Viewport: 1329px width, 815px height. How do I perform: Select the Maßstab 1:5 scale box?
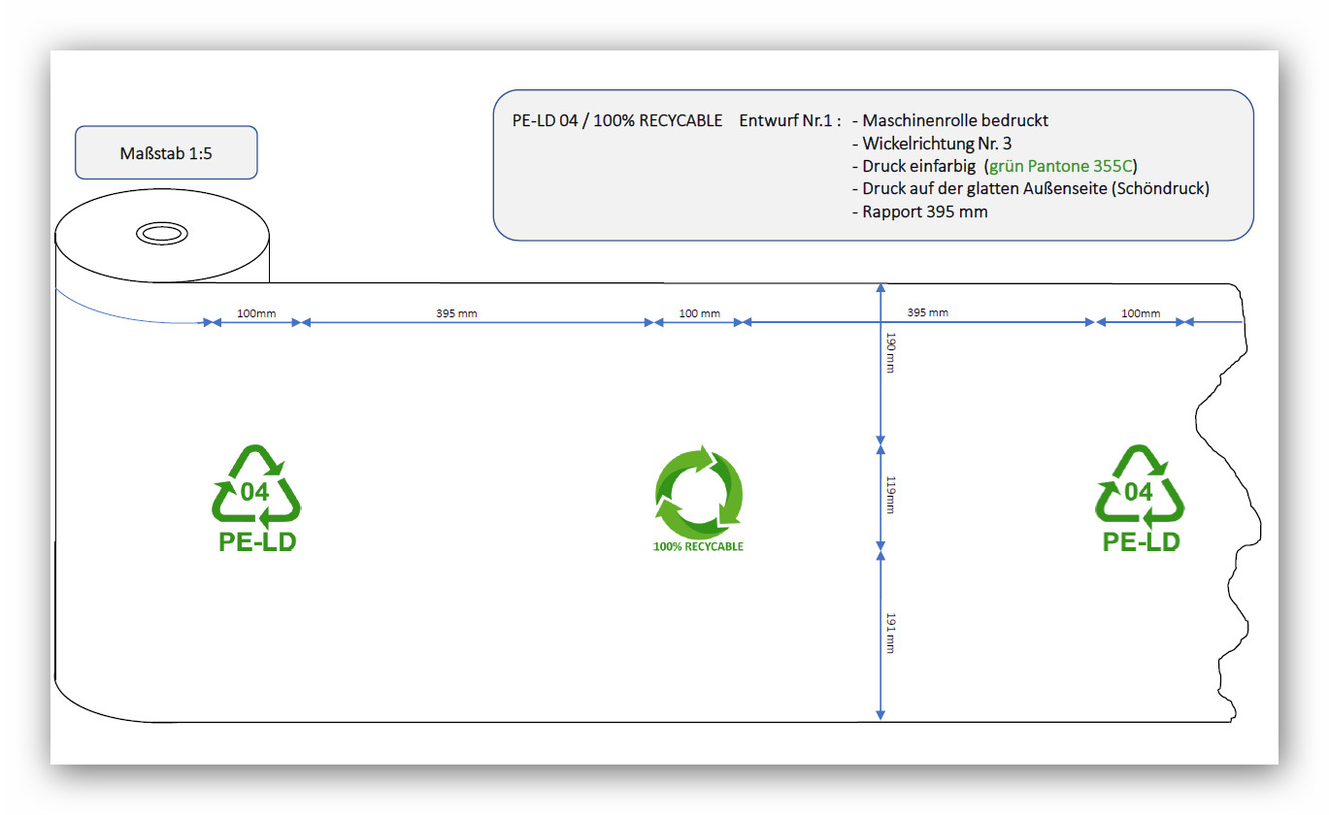click(x=166, y=152)
